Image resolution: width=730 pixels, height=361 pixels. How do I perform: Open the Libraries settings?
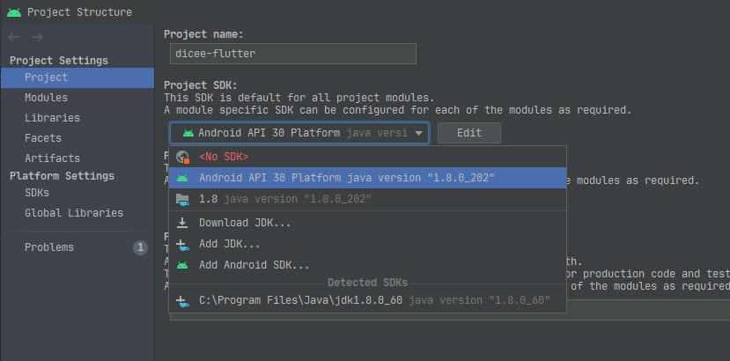[x=52, y=118]
